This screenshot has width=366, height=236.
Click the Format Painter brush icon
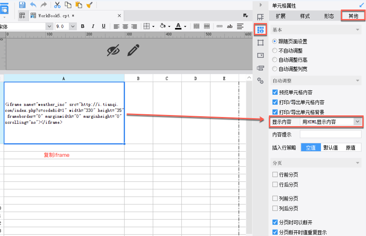[x=90, y=5]
